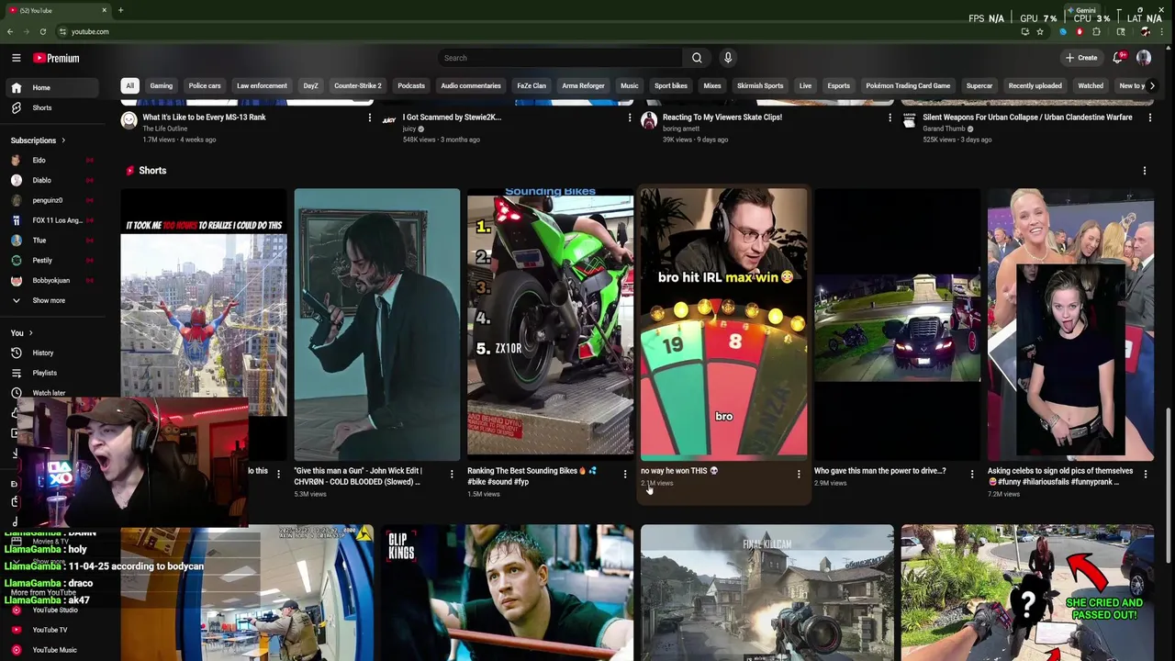The height and width of the screenshot is (661, 1175).
Task: Click the Gemini button in title bar
Action: (x=1082, y=10)
